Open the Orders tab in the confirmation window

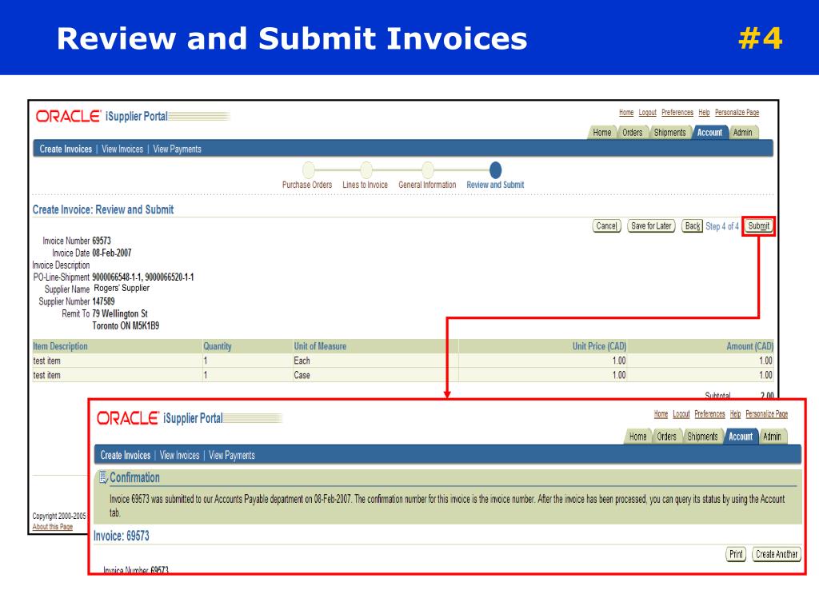(x=666, y=437)
